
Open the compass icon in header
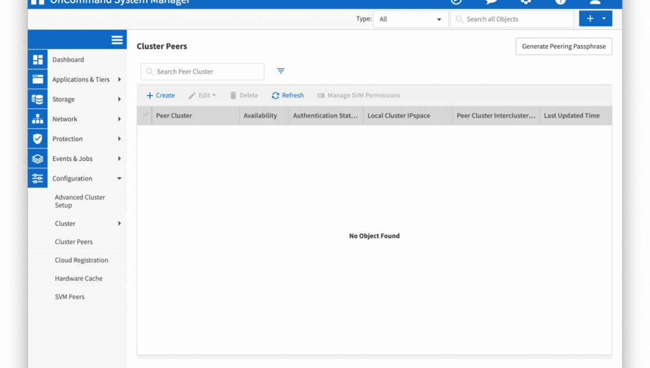click(x=456, y=2)
